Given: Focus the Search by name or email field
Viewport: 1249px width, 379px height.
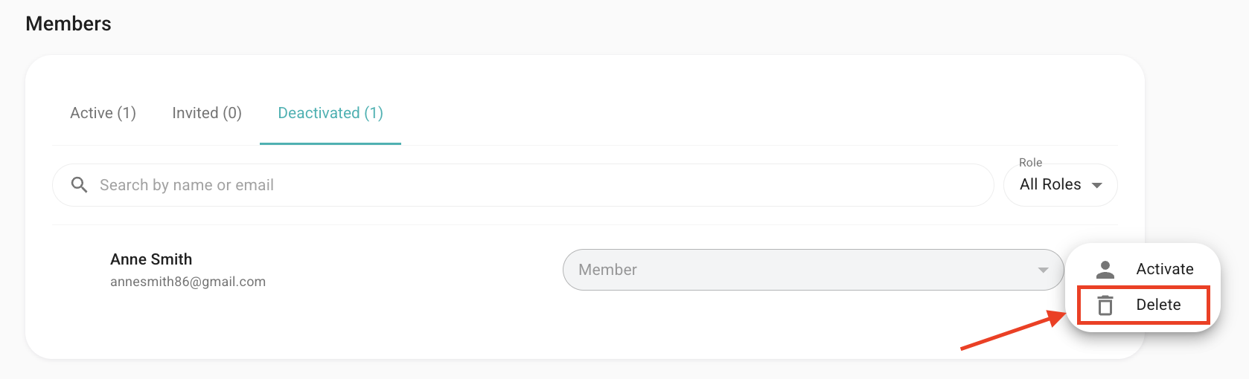Looking at the screenshot, I should coord(523,185).
